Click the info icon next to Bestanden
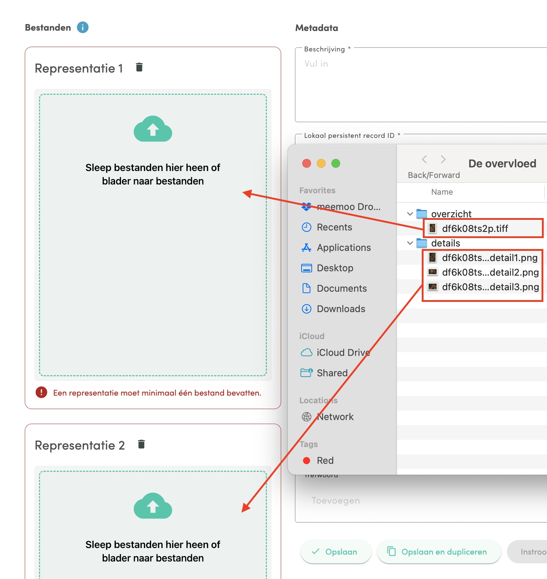Image resolution: width=547 pixels, height=579 pixels. tap(83, 27)
